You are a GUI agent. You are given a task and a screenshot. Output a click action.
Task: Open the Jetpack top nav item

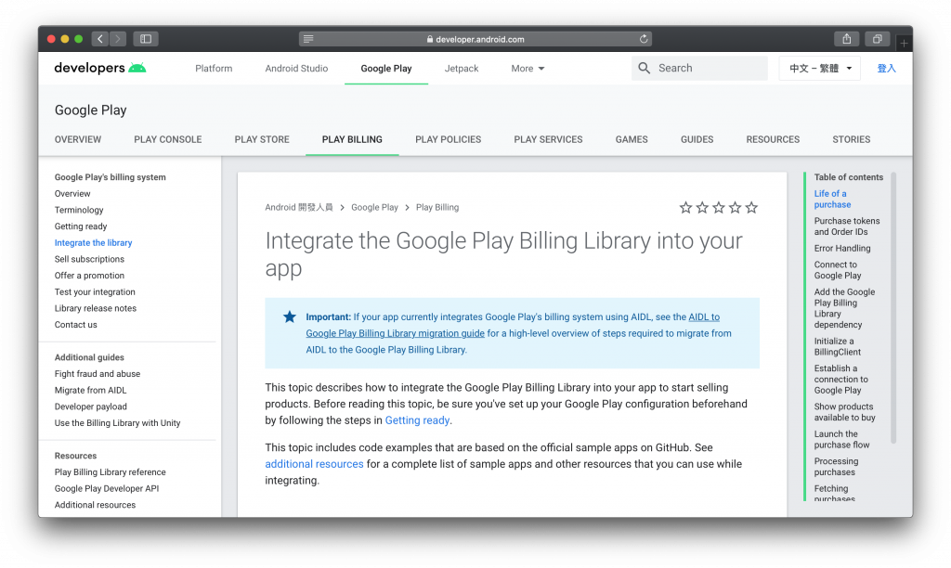tap(462, 69)
